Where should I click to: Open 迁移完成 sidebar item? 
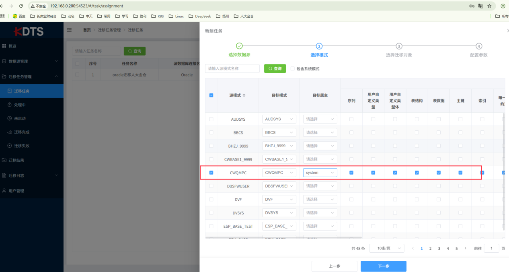pos(32,132)
